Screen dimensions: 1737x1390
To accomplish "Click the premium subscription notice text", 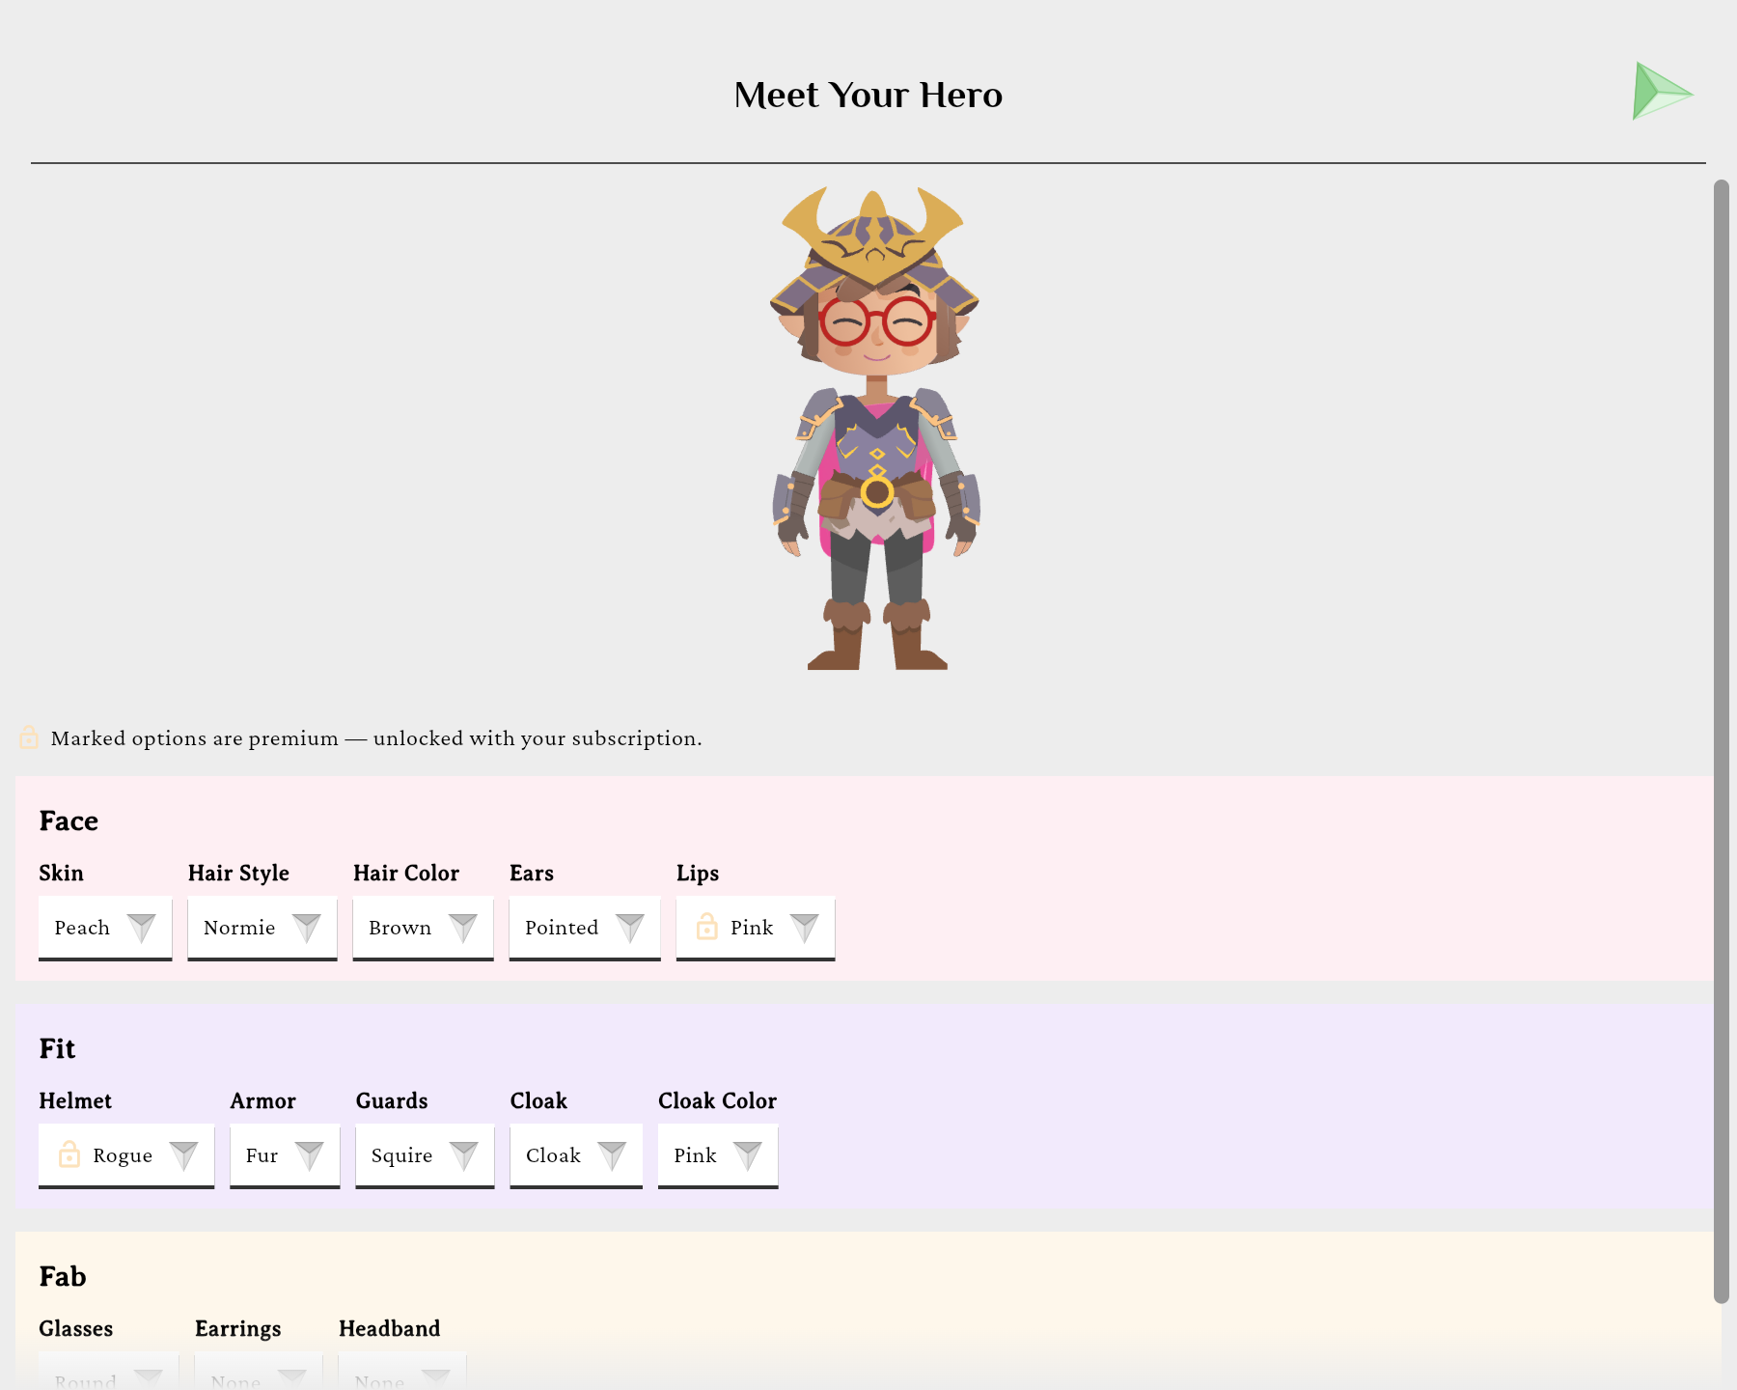I will [376, 738].
